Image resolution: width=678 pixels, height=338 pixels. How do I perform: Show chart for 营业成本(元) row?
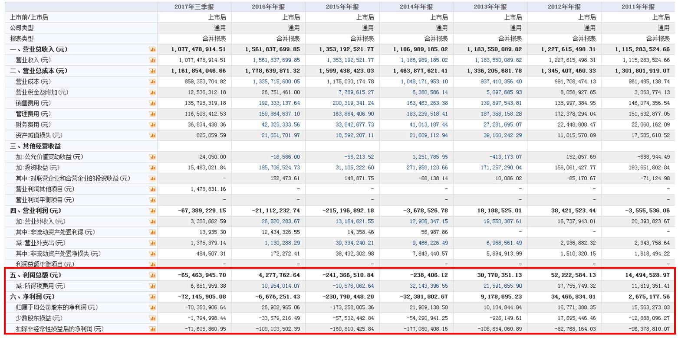152,81
